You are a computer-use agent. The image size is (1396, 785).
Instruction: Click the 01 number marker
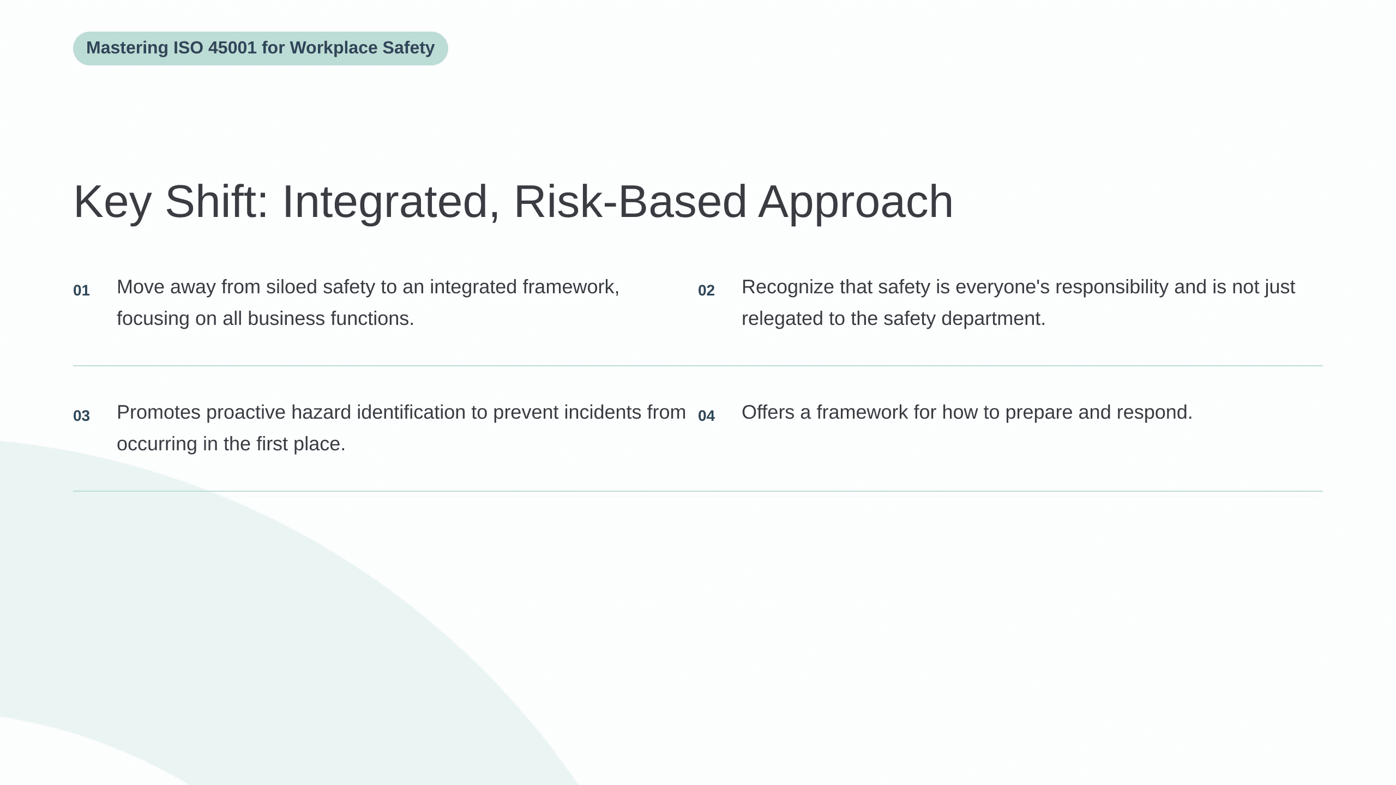pyautogui.click(x=81, y=291)
